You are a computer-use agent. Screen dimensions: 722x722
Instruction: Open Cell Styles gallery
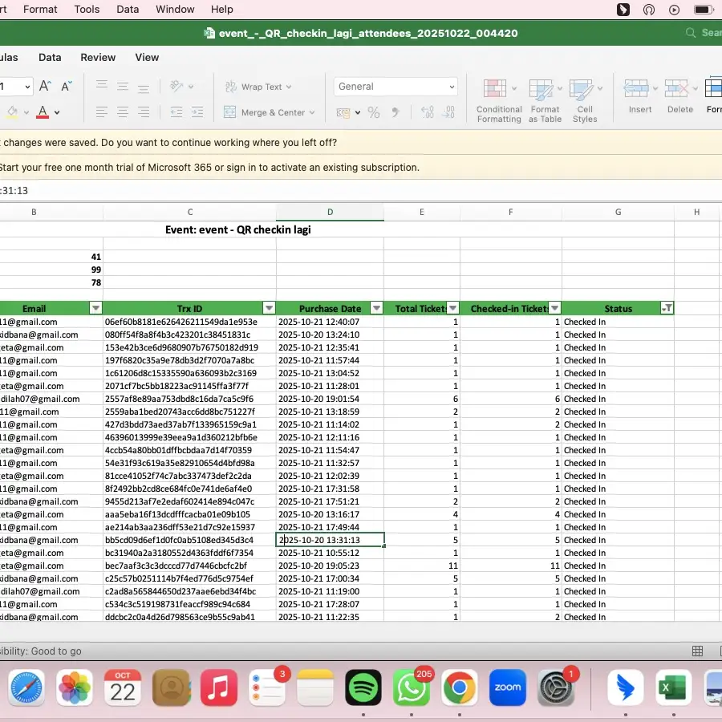click(x=585, y=100)
